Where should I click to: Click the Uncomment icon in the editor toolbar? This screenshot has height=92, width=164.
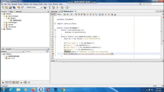click(115, 14)
